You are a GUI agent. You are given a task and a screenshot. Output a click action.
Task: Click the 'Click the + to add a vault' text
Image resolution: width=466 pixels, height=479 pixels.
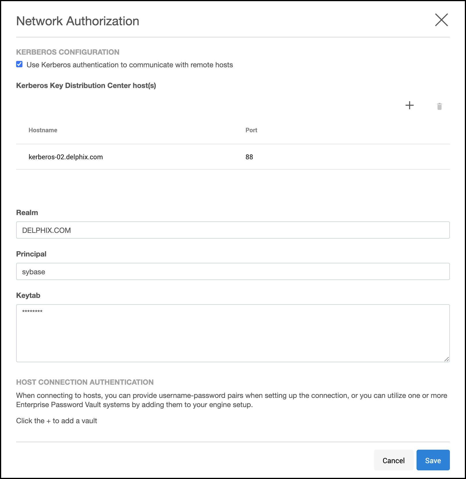pos(57,421)
